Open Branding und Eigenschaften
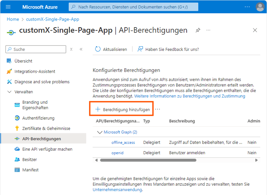The image size is (267, 195). coord(35,105)
